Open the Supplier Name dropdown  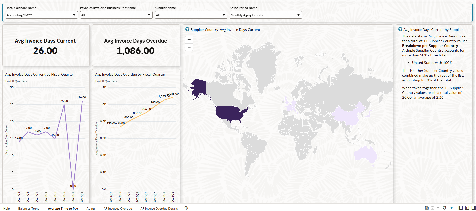pyautogui.click(x=191, y=15)
